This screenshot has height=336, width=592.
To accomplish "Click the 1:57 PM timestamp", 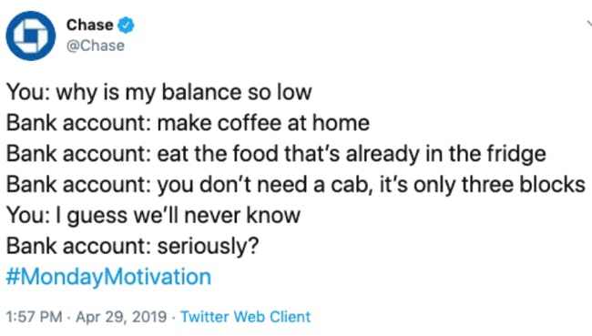I will point(35,316).
